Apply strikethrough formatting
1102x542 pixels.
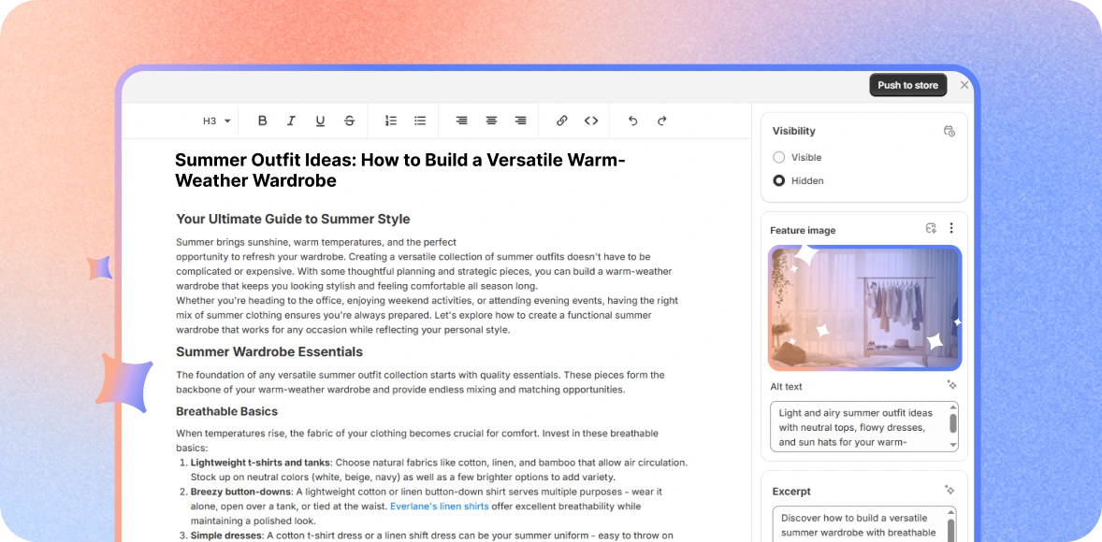tap(349, 121)
